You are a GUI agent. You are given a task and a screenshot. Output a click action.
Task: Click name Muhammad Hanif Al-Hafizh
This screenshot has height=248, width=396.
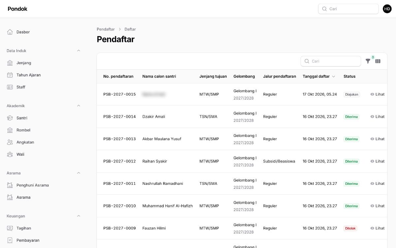pyautogui.click(x=167, y=206)
